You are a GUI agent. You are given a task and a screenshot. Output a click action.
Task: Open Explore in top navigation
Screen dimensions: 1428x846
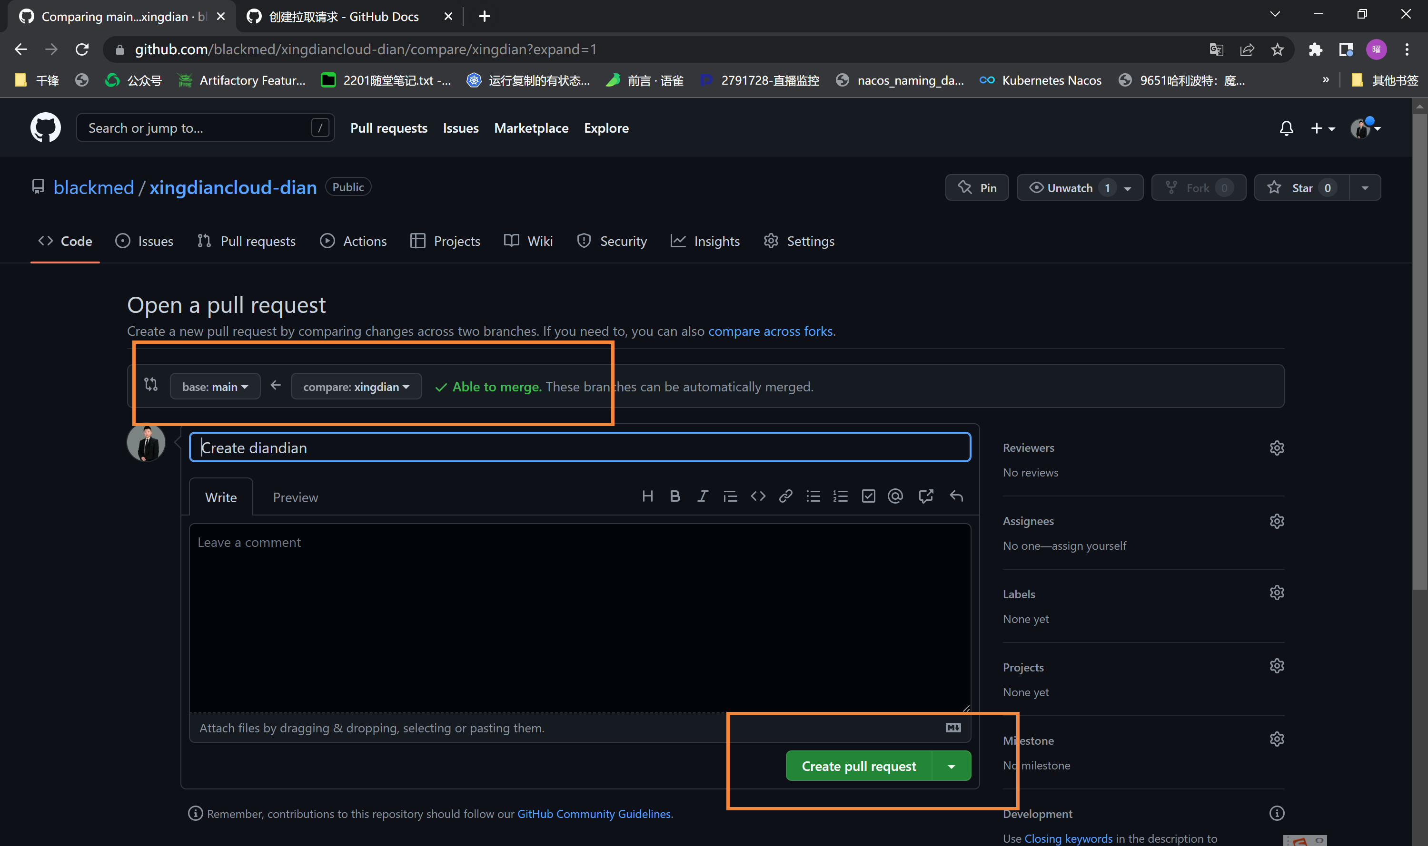(x=606, y=128)
